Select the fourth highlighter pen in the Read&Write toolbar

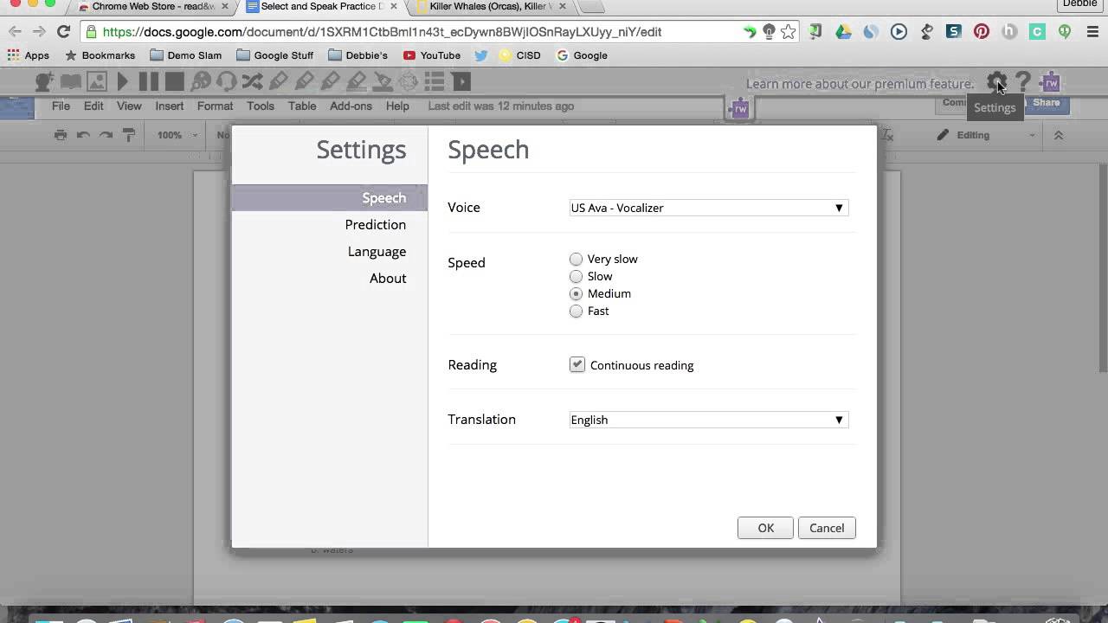[x=356, y=81]
